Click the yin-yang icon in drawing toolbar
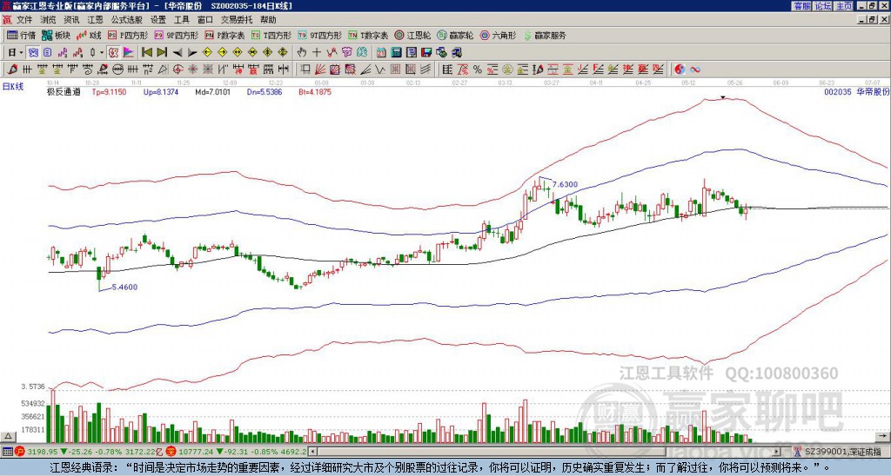891x476 pixels. pyautogui.click(x=680, y=69)
